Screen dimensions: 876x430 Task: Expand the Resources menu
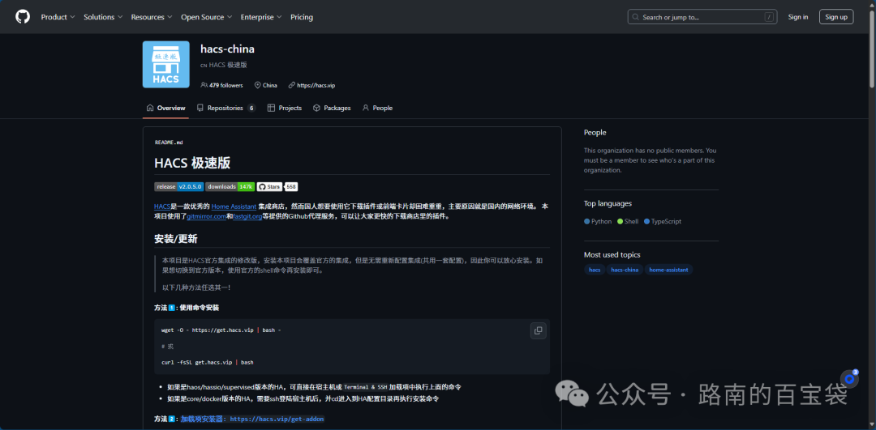pos(152,17)
